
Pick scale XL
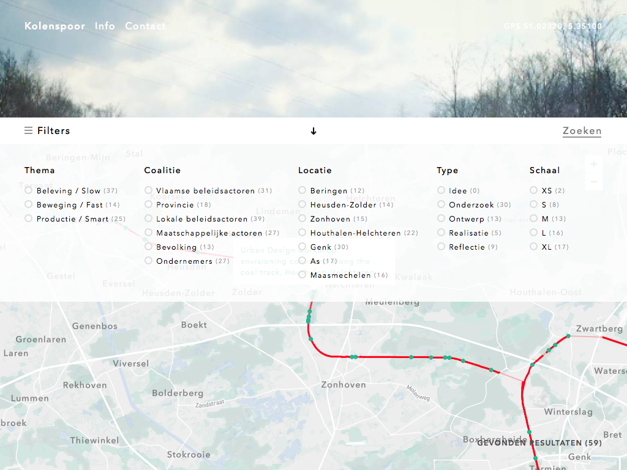pyautogui.click(x=549, y=247)
